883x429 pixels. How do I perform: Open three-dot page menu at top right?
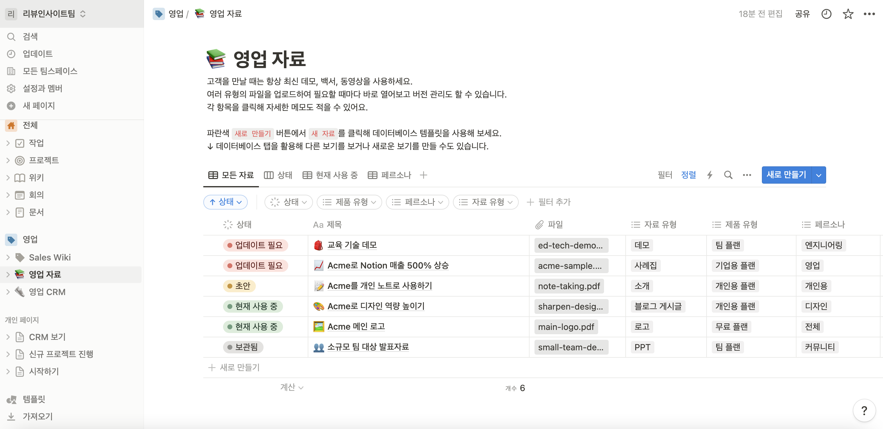[x=869, y=14]
